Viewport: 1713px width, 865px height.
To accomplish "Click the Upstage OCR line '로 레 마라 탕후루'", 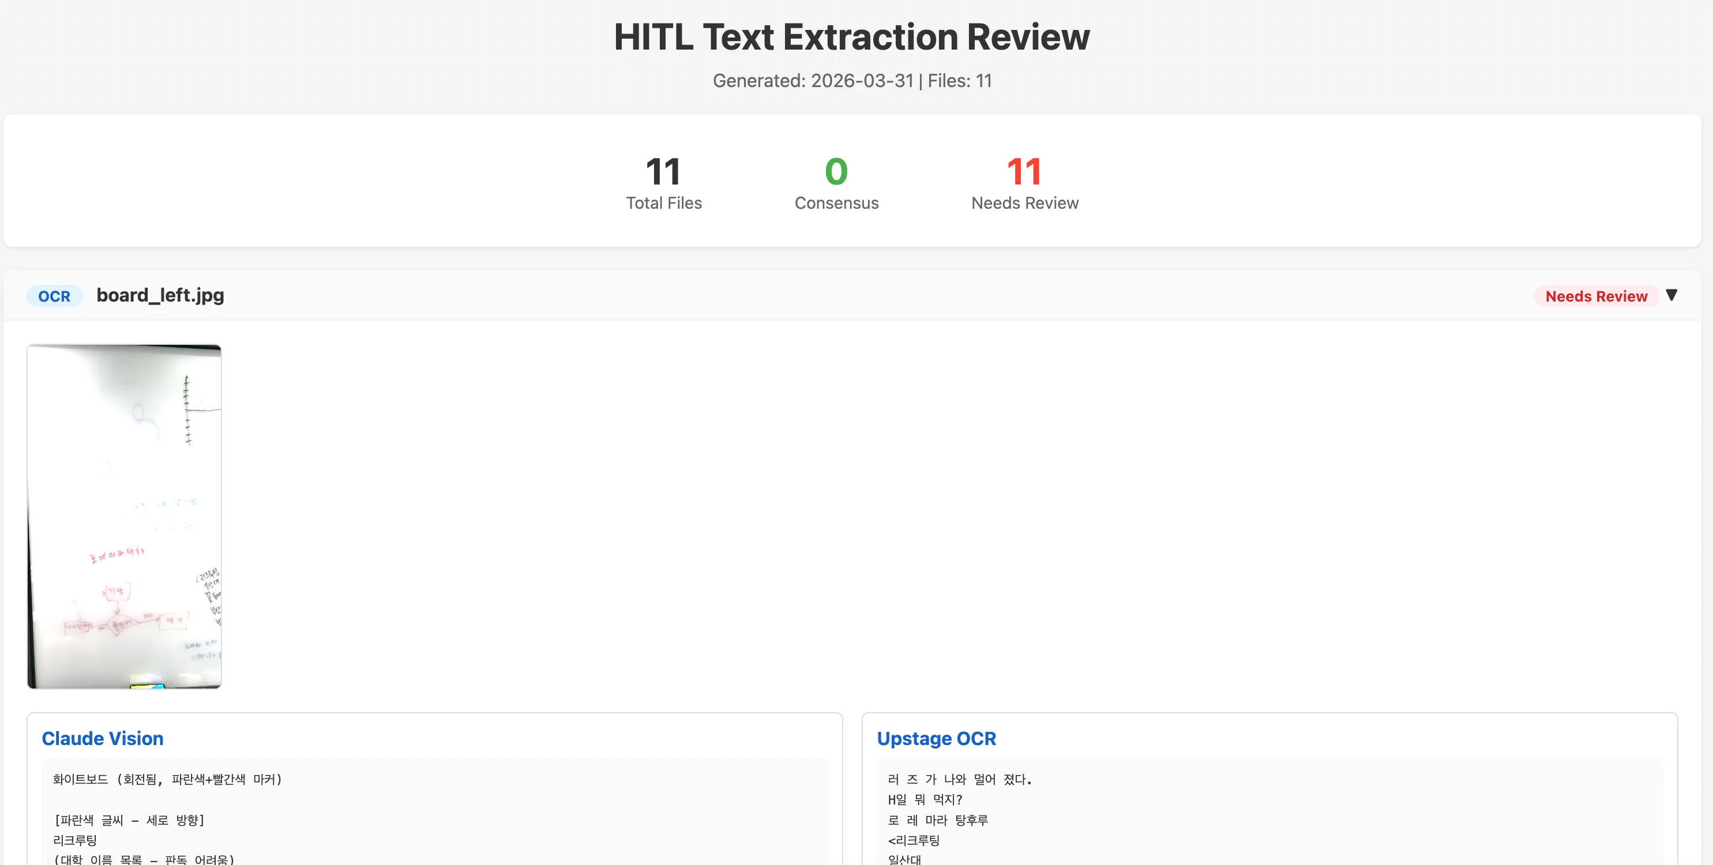I will pyautogui.click(x=938, y=820).
